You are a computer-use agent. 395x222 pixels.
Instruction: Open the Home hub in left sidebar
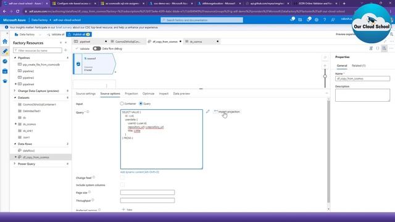pyautogui.click(x=5, y=41)
